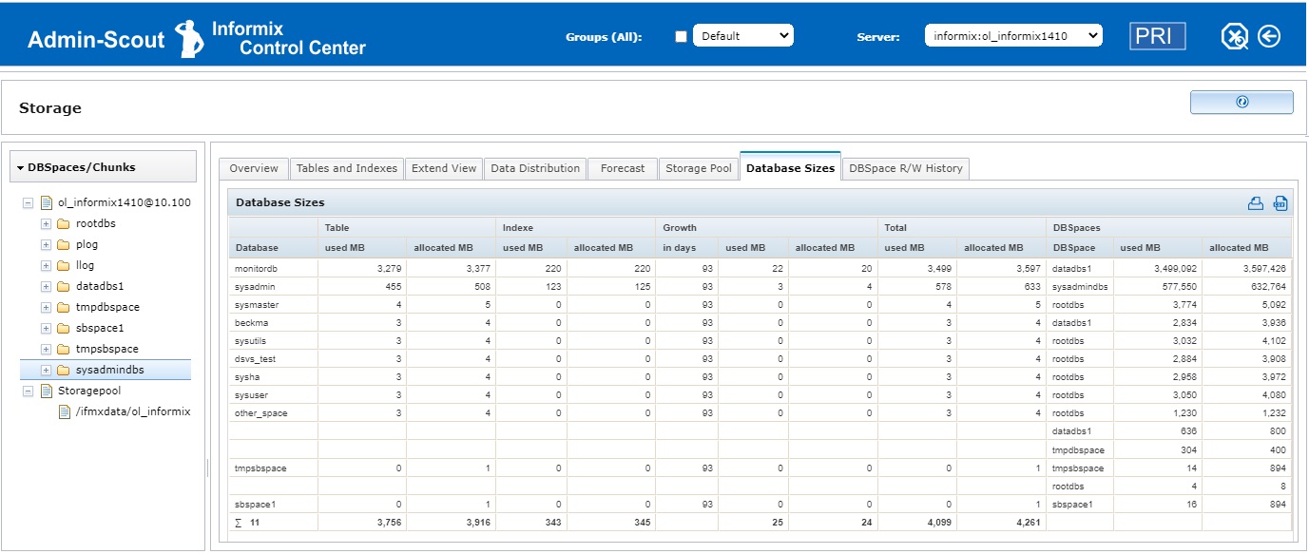
Task: Expand the tmpsbspace tree node
Action: point(46,349)
